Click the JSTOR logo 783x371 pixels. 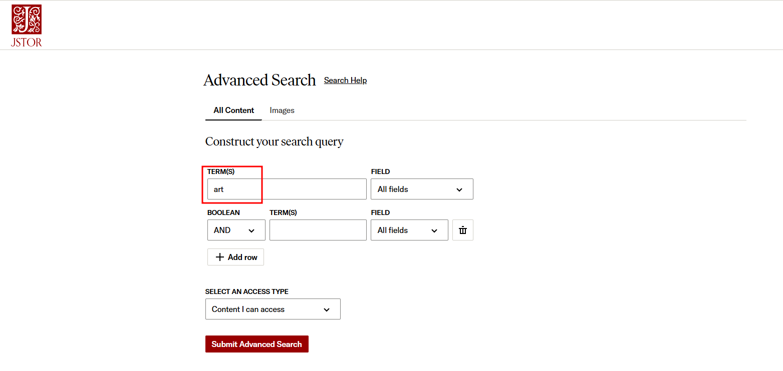tap(27, 26)
